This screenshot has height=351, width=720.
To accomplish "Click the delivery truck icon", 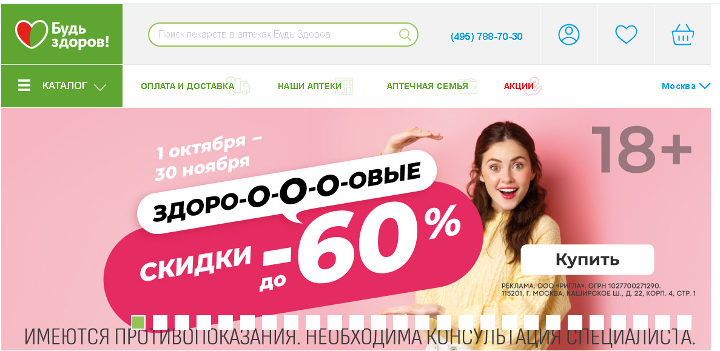I will tap(238, 86).
